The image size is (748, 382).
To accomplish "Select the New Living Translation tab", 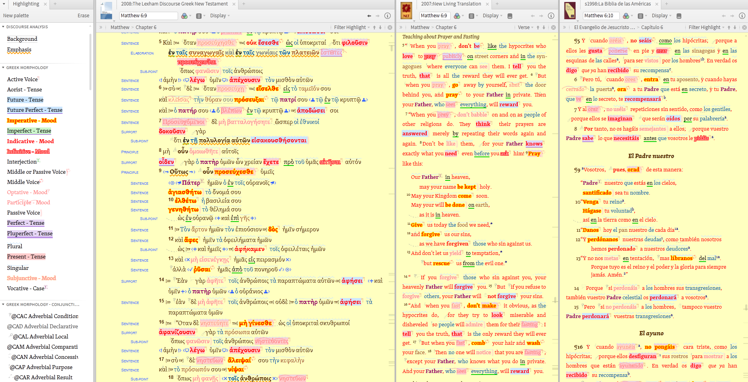I will 451,4.
